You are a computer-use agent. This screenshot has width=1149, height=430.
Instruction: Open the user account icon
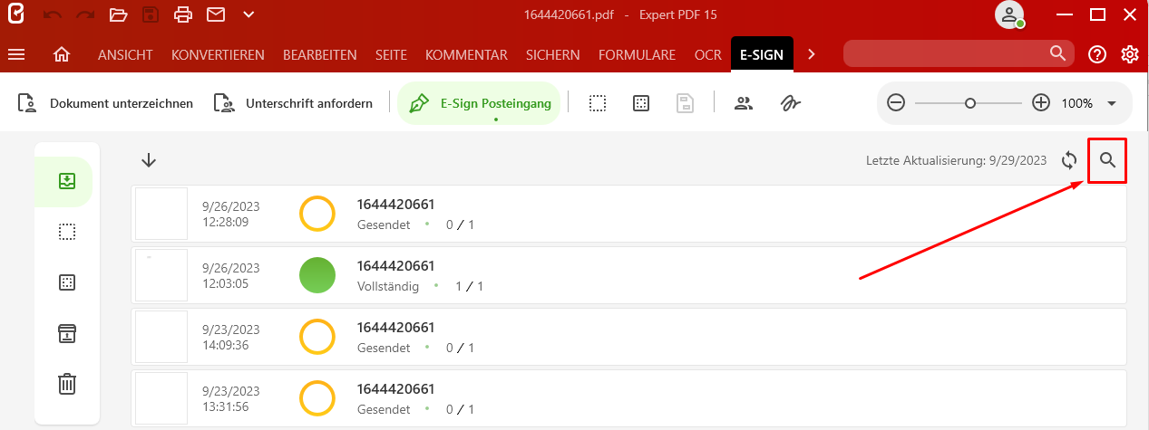[x=1008, y=14]
